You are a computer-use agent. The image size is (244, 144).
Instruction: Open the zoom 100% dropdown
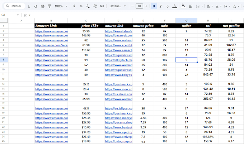tap(61, 6)
